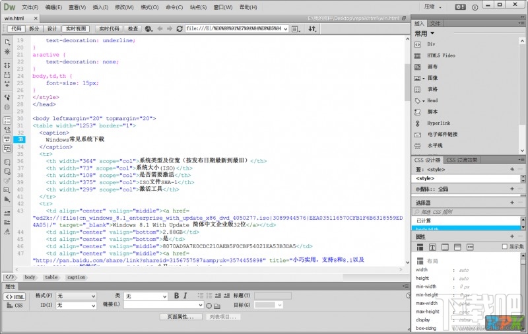The height and width of the screenshot is (334, 528).
Task: Insert a 水平线 horizontal rule
Action: click(x=435, y=145)
